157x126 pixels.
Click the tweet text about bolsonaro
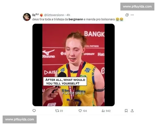click(x=78, y=19)
